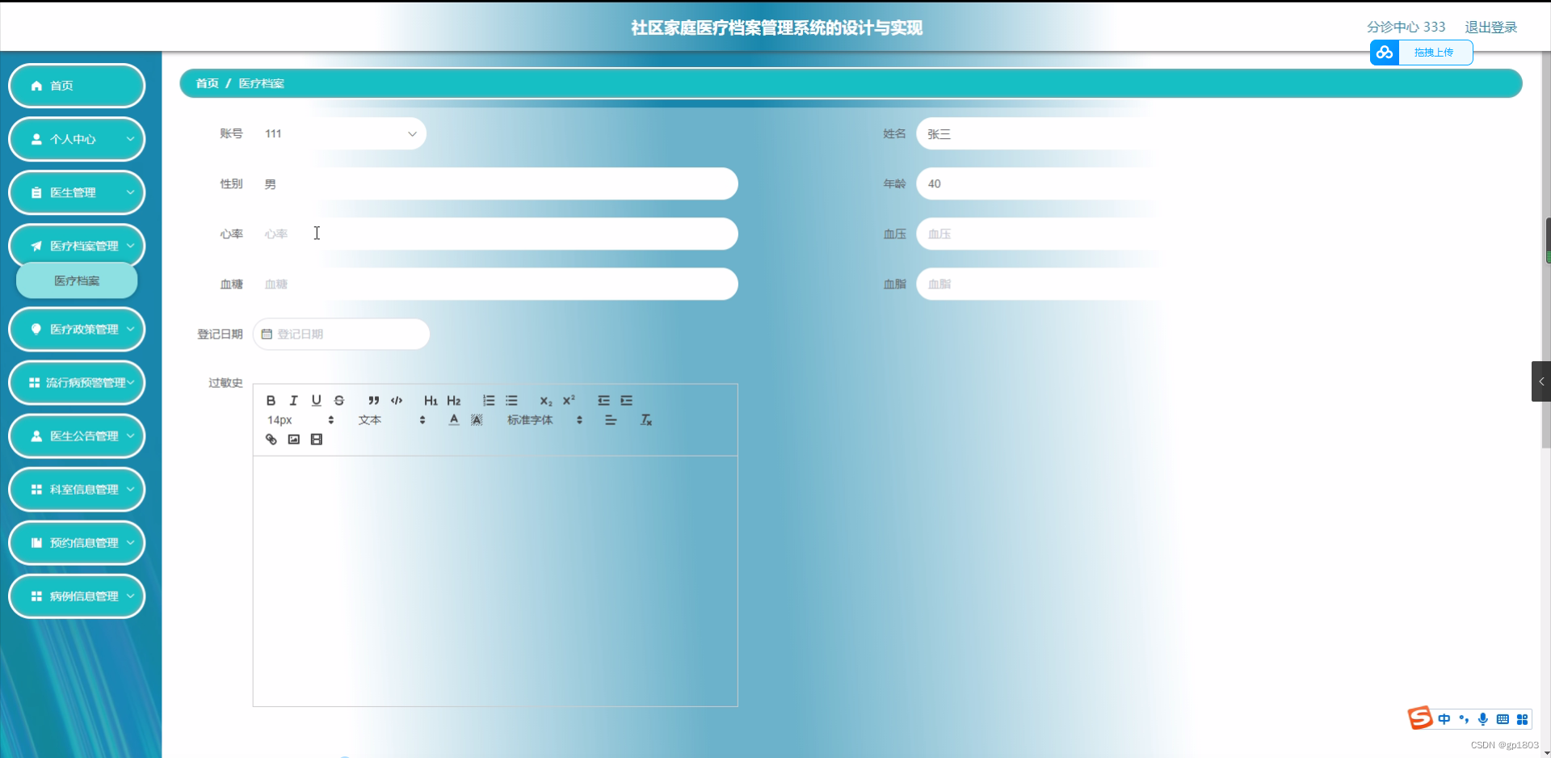This screenshot has height=758, width=1551.
Task: Expand the collapsed right side panel arrow
Action: [x=1541, y=381]
